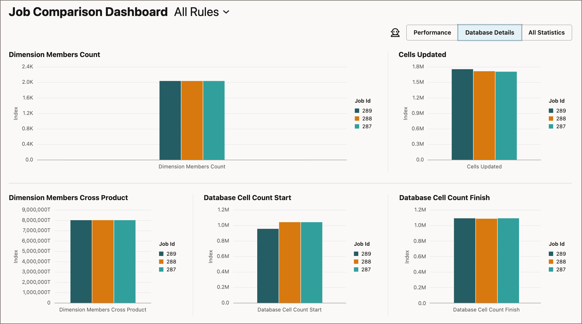Image resolution: width=582 pixels, height=324 pixels.
Task: Click the Database Details button
Action: (x=489, y=32)
